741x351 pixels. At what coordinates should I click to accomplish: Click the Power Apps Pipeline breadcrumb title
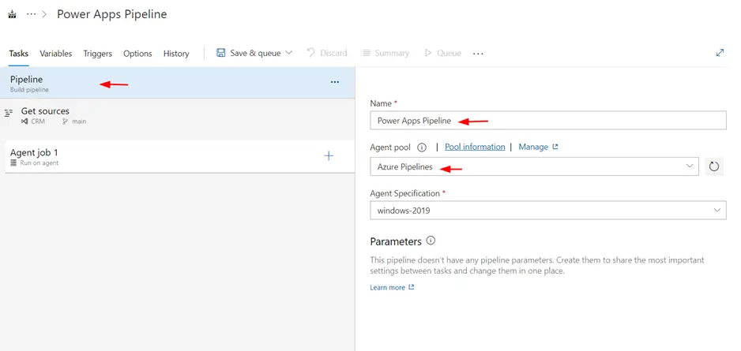click(112, 14)
